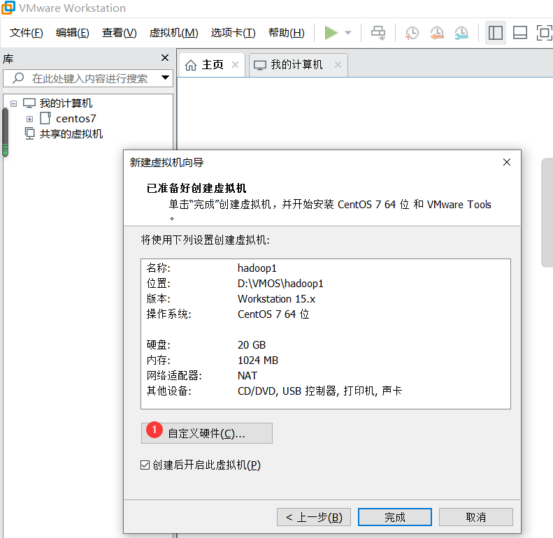Click the VMware Workstation logo icon
This screenshot has height=538, width=553.
[x=8, y=8]
